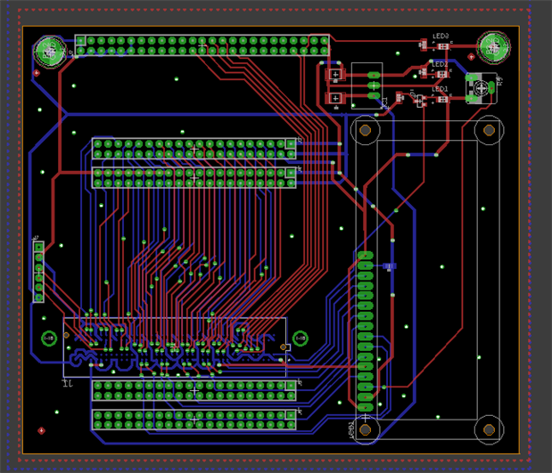552x473 pixels.
Task: Click the LED3 component footprint pads
Action: [443, 46]
